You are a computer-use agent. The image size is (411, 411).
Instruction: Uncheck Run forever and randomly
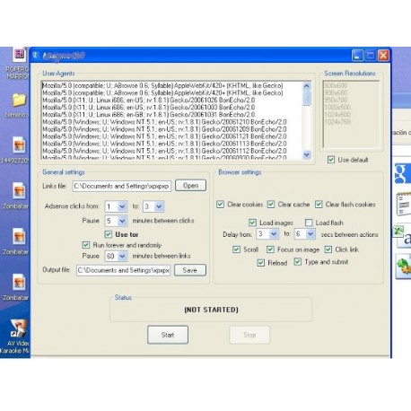tap(86, 245)
